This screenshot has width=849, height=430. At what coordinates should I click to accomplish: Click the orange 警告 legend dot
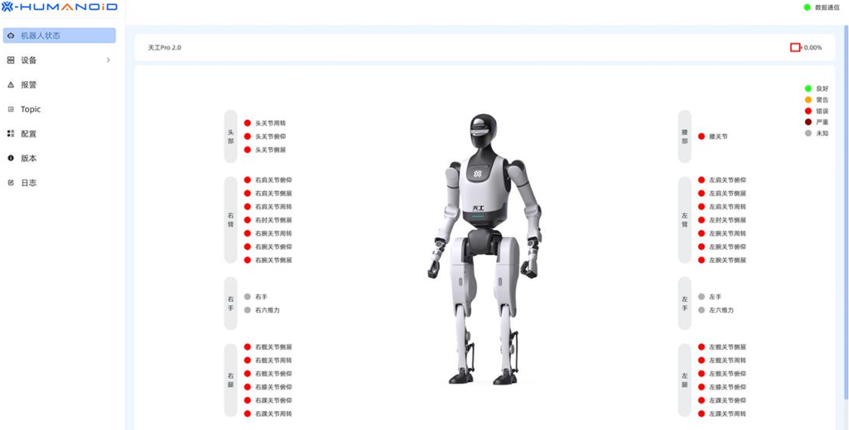[x=808, y=99]
